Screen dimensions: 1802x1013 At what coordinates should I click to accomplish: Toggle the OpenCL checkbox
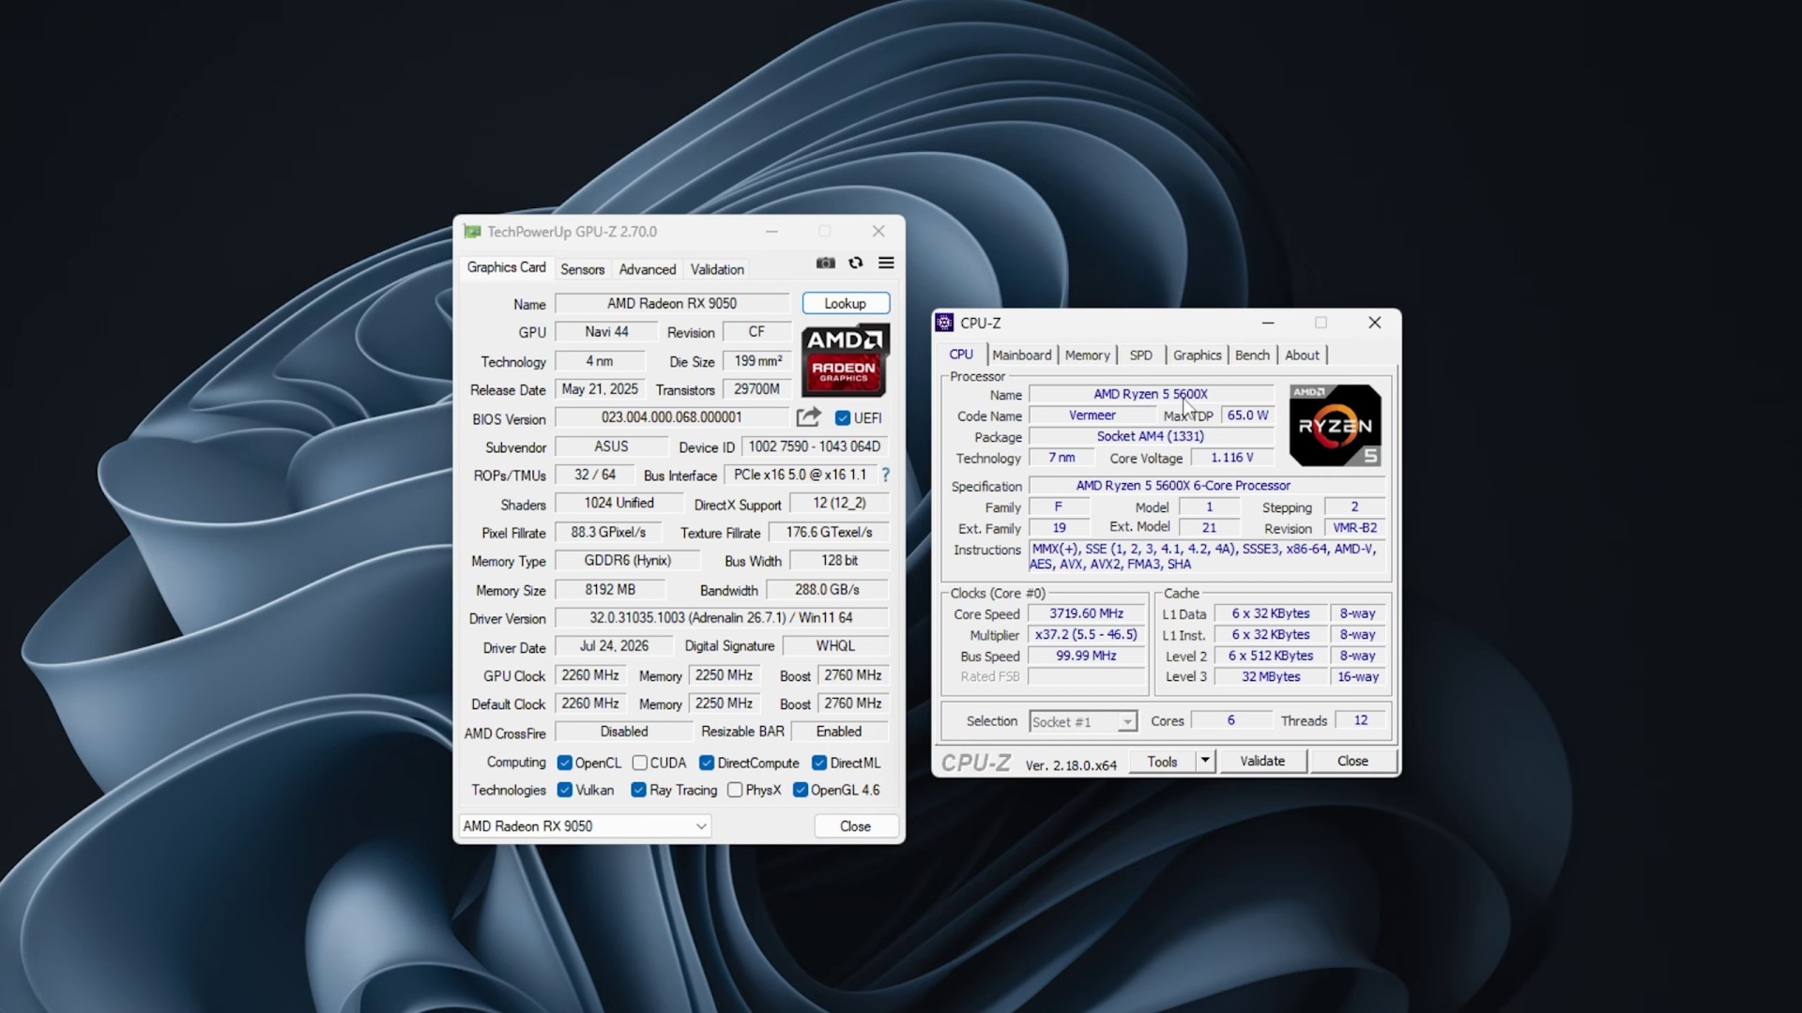565,764
